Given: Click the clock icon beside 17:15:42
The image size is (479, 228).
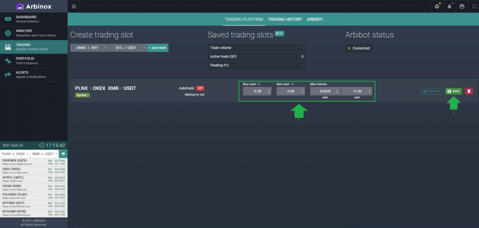Looking at the screenshot, I should 42,146.
